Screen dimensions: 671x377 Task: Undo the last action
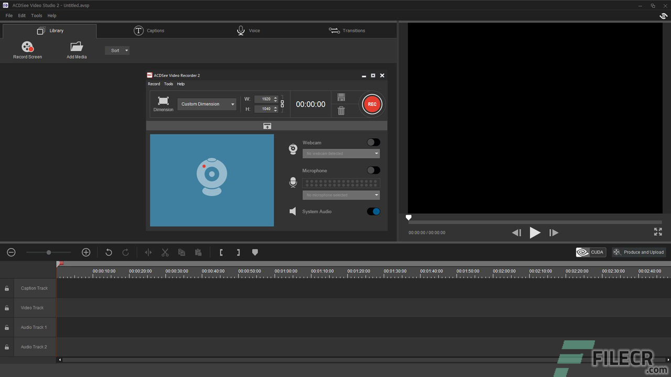109,252
